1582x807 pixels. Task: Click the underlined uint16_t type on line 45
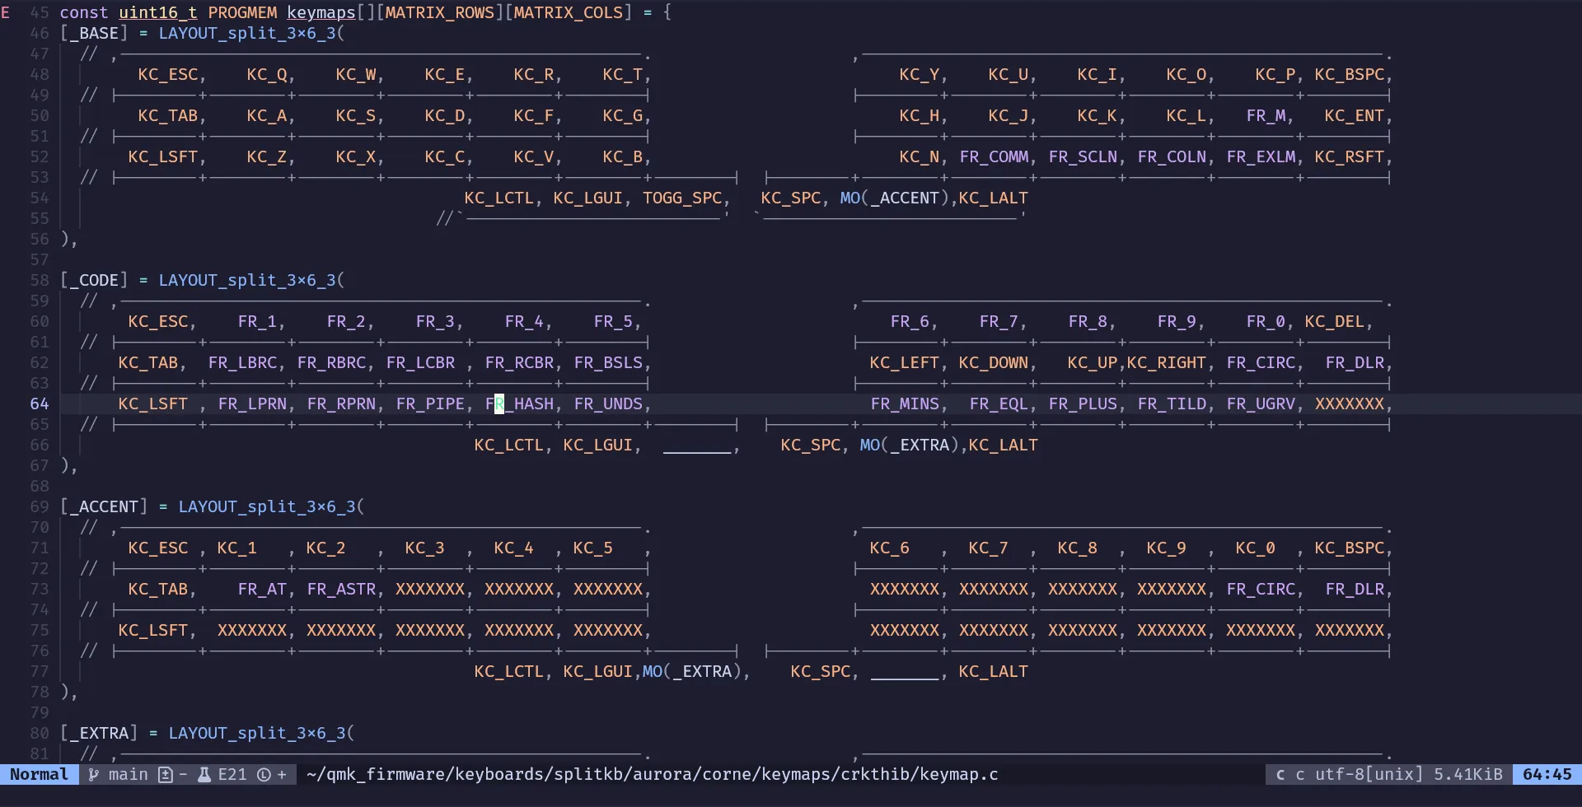click(157, 12)
